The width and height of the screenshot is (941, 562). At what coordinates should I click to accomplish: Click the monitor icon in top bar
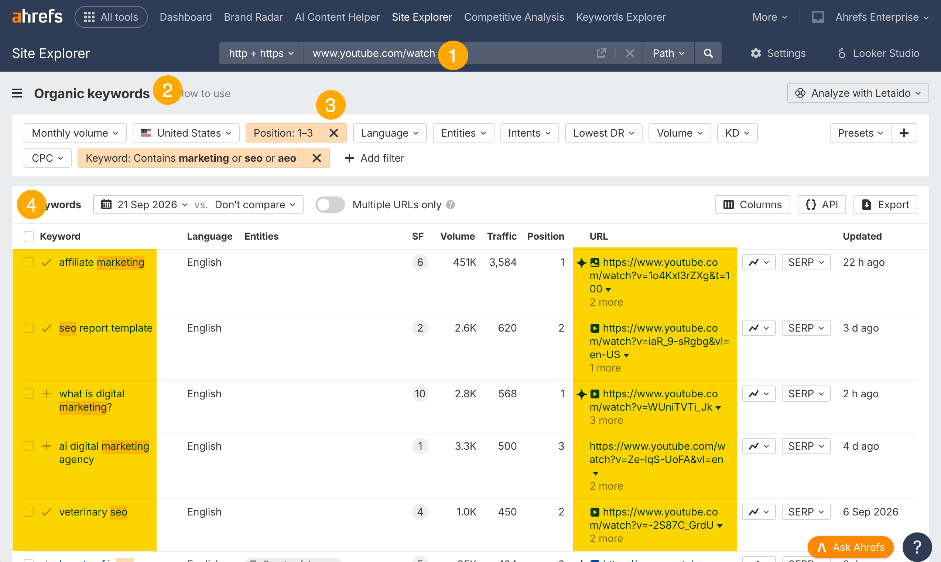[x=818, y=17]
